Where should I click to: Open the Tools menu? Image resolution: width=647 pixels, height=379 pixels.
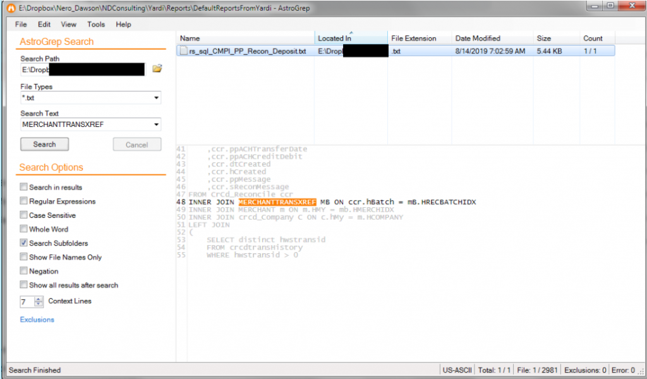coord(96,25)
